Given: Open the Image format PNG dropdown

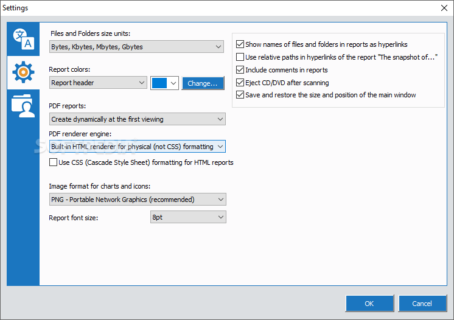Looking at the screenshot, I should click(138, 200).
